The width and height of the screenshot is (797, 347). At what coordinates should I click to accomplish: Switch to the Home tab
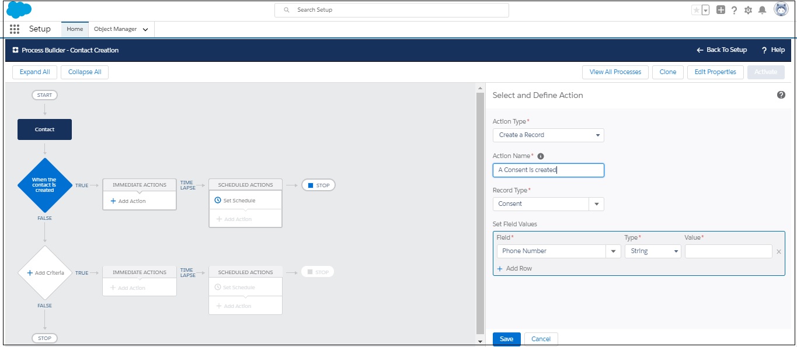point(75,29)
